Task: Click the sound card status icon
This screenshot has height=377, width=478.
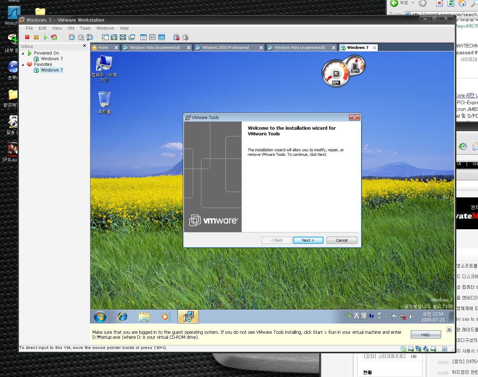Action: 426,349
